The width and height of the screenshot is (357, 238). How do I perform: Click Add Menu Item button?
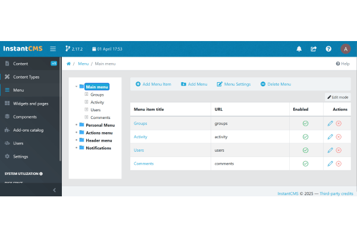pos(154,84)
